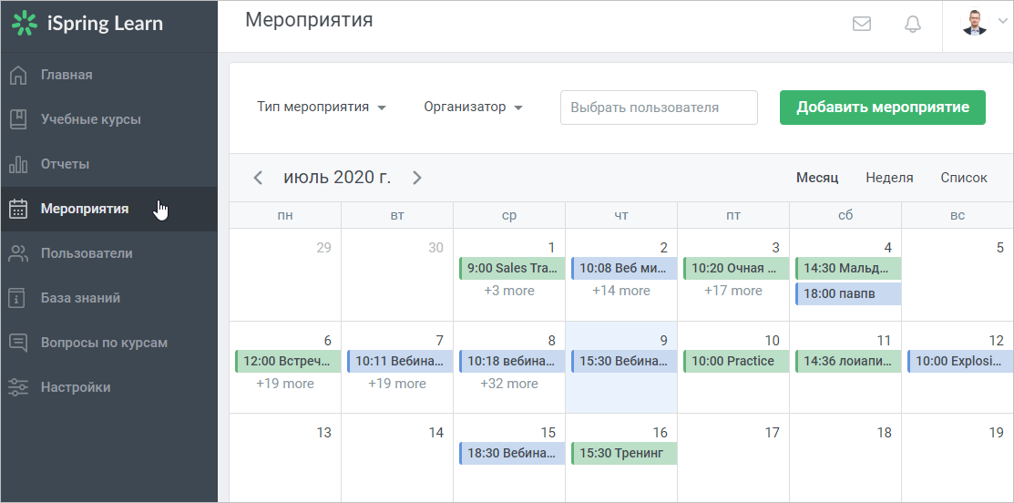
Task: Show the +14 more events link
Action: tap(620, 291)
